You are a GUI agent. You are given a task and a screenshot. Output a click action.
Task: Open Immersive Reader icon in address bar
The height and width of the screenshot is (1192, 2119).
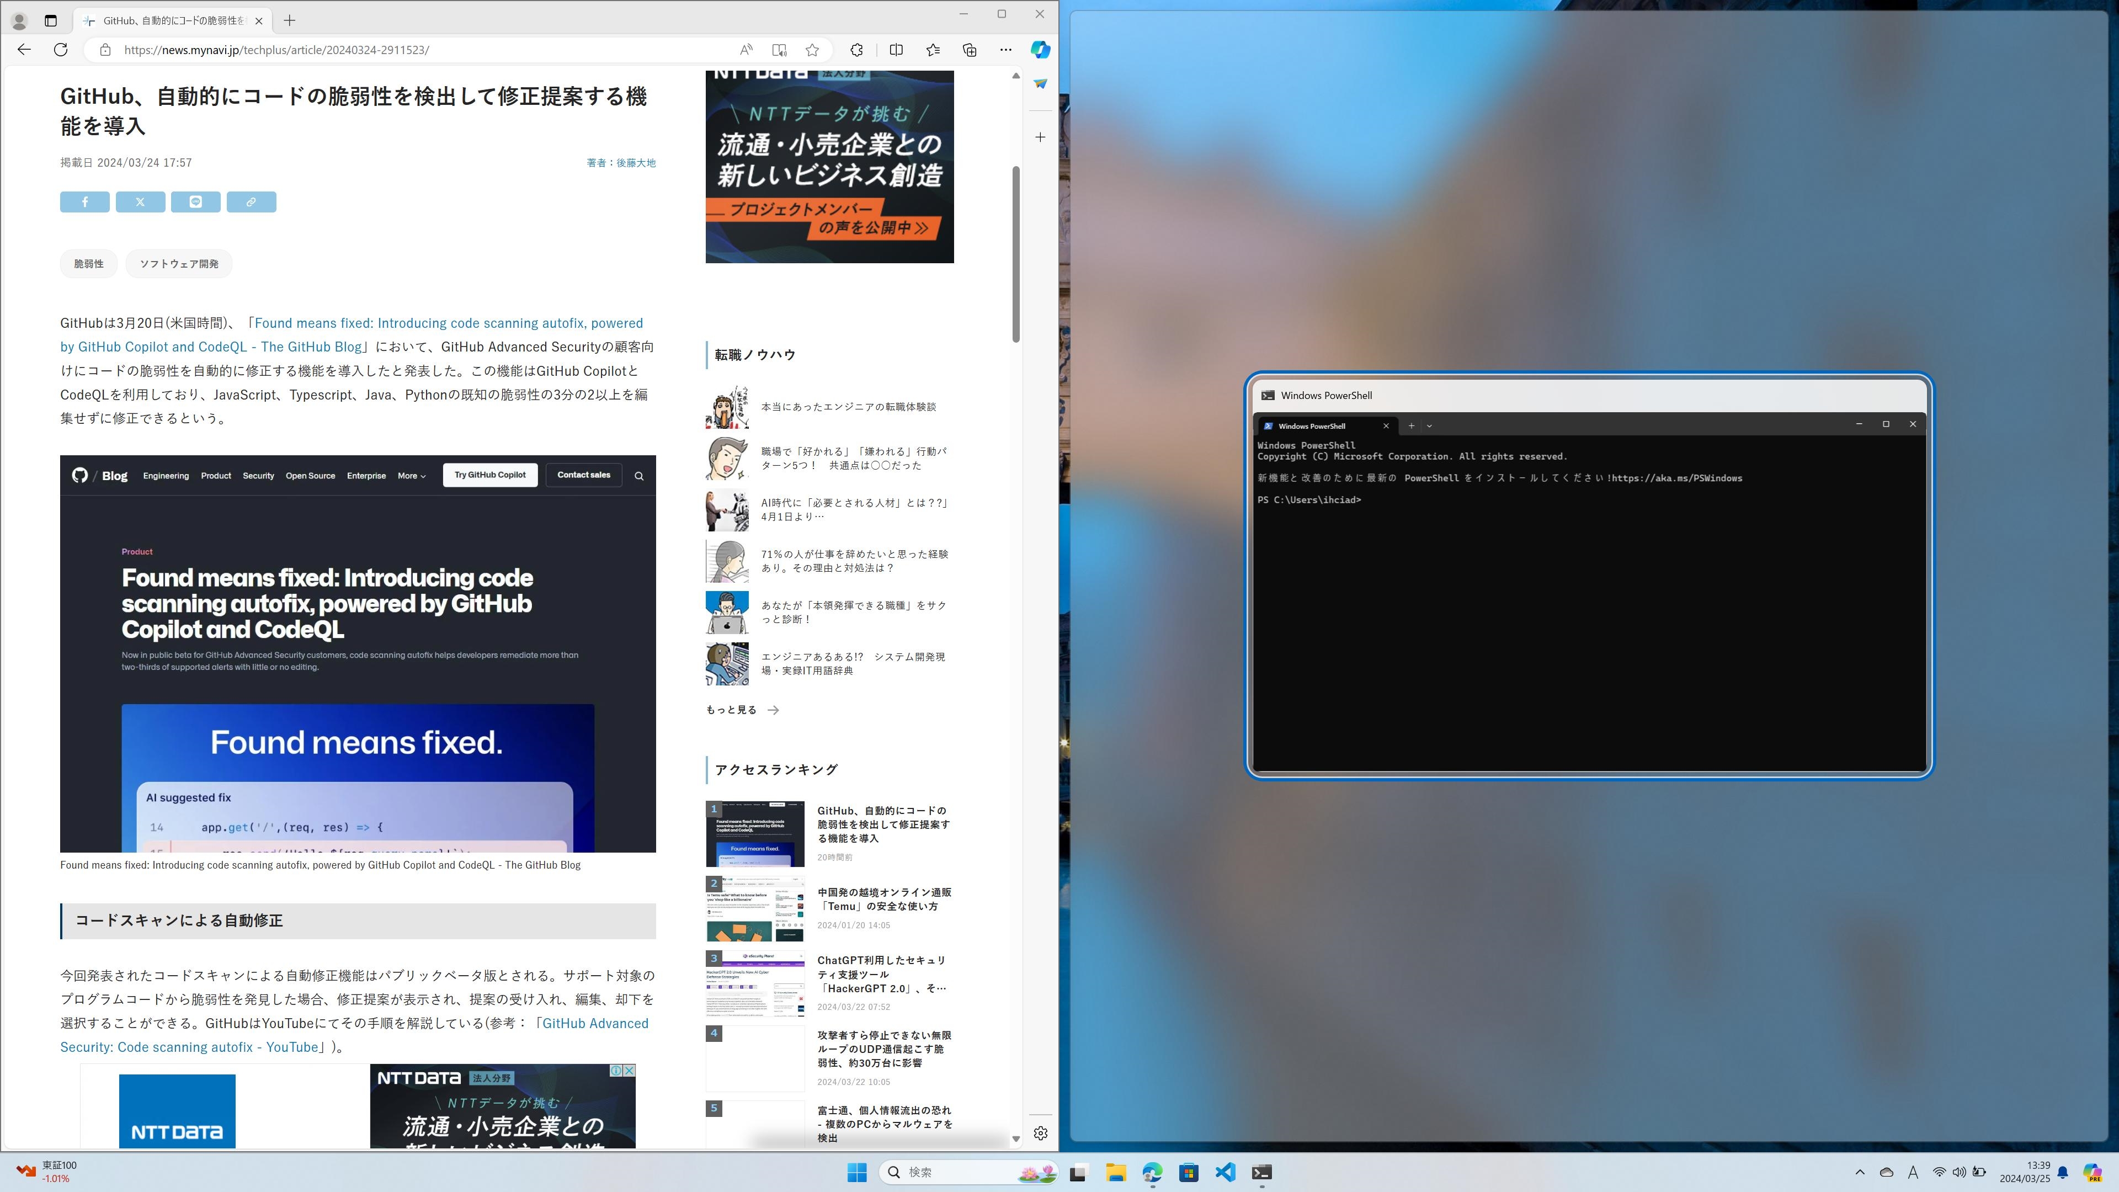[779, 49]
